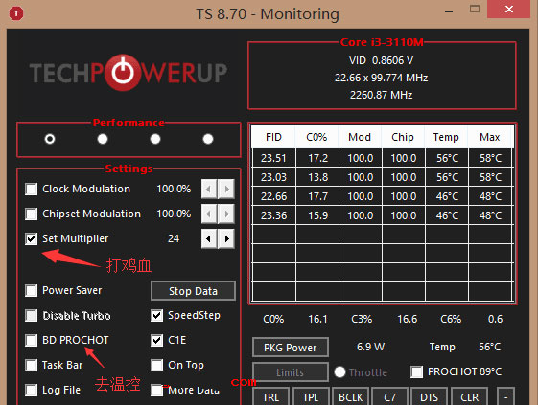Screen dimensions: 538x405
Task: Uncheck the SpeedStep checkbox
Action: click(157, 316)
